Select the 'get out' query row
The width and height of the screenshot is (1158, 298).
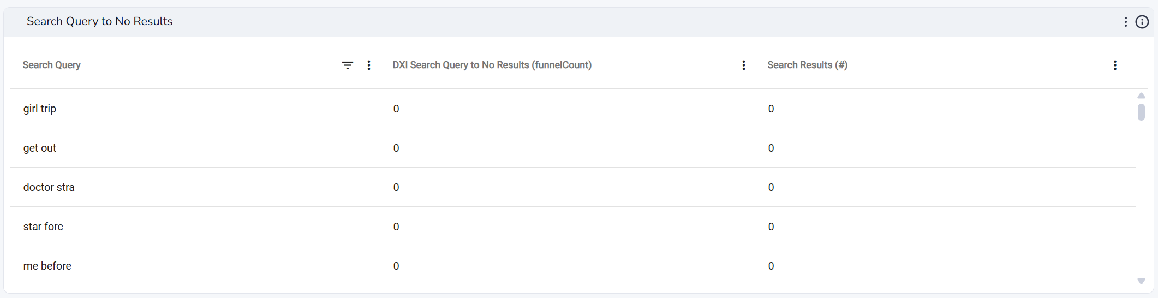[x=572, y=148]
